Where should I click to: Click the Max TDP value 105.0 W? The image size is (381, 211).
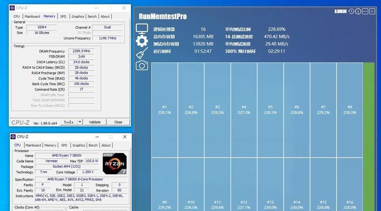(92, 161)
